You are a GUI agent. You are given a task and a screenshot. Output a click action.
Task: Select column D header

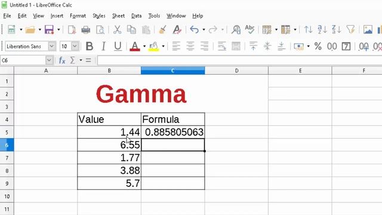tap(236, 70)
